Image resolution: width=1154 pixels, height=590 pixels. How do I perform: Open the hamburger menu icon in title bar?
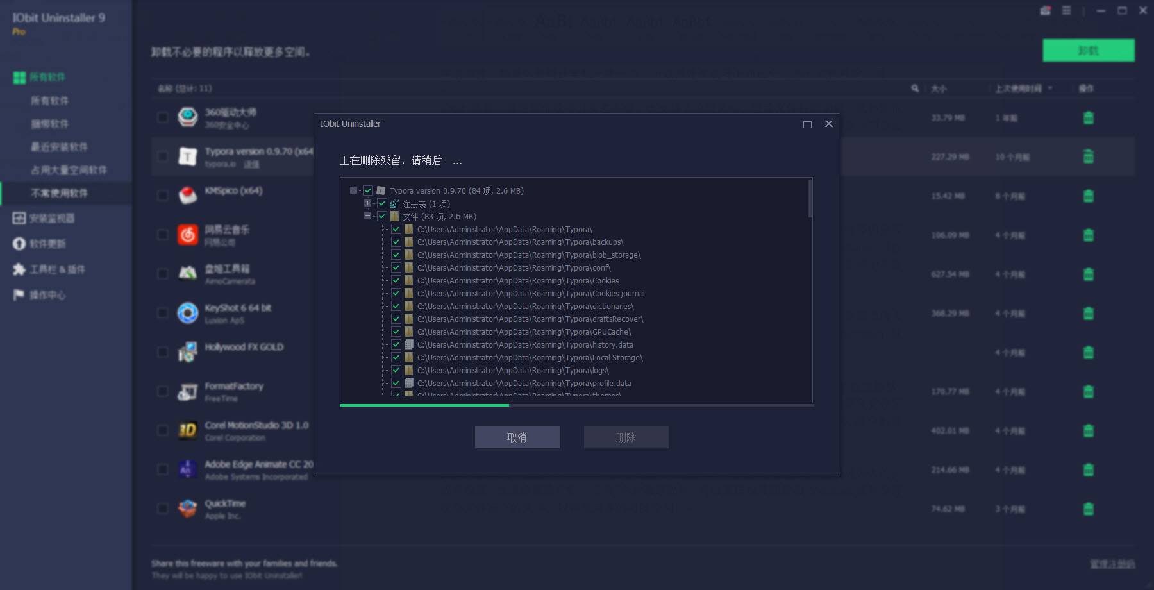point(1066,11)
